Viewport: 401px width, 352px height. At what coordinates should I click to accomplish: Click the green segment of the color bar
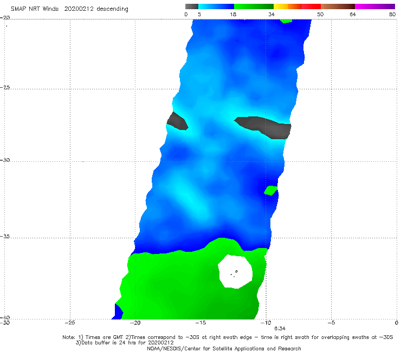254,6
